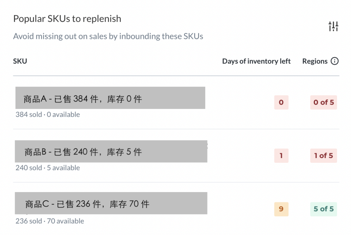351x235 pixels.
Task: Click the '1 of 5' badge for 商品B
Action: (x=323, y=156)
